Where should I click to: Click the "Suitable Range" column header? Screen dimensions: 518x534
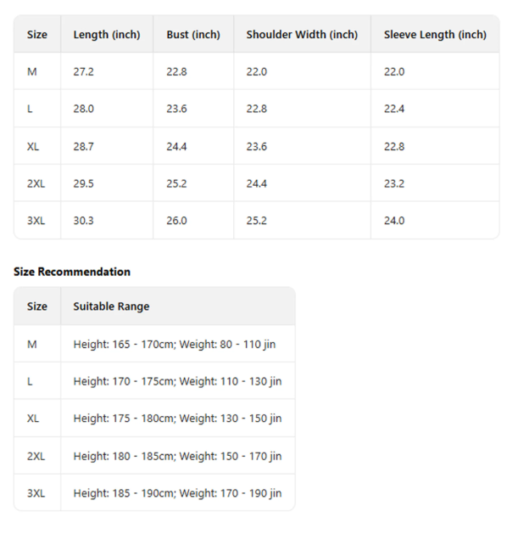click(x=111, y=306)
